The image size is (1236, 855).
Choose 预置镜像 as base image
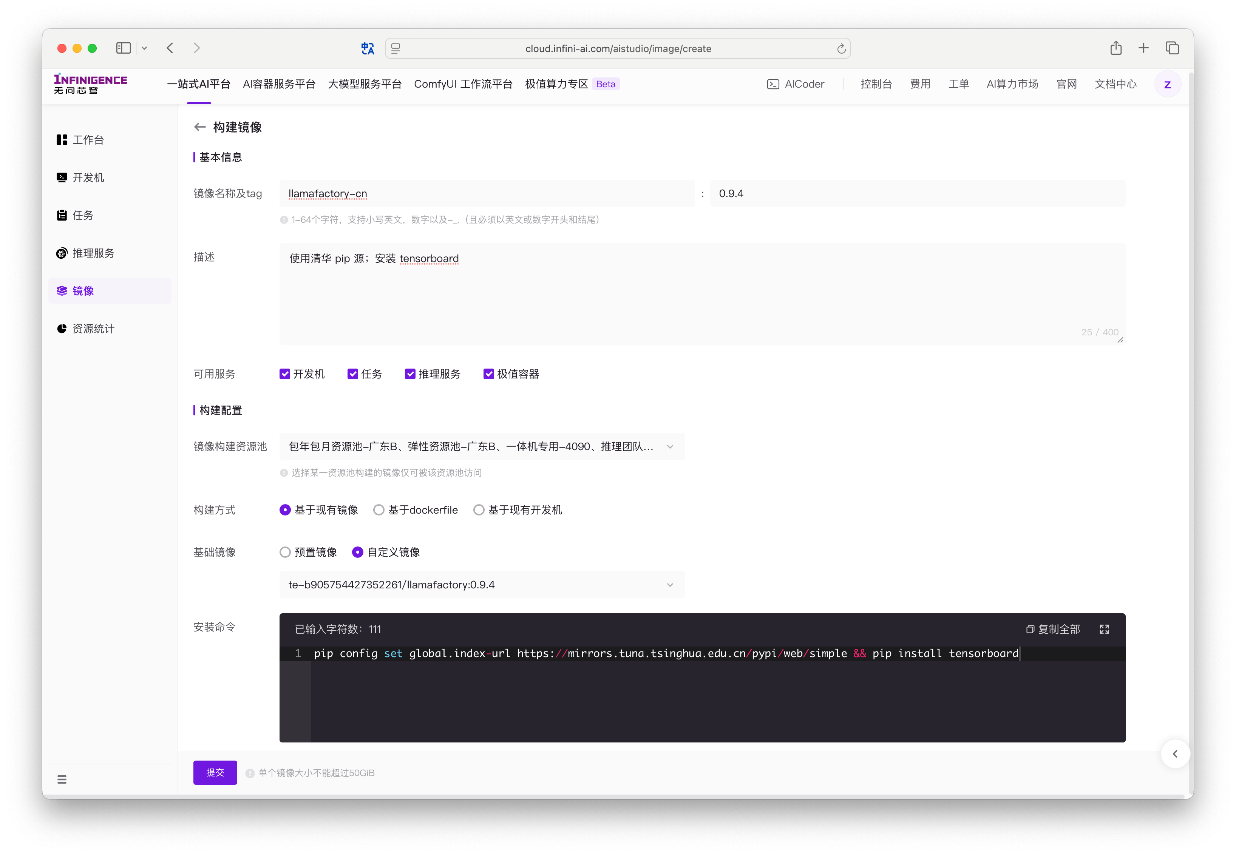pyautogui.click(x=285, y=553)
